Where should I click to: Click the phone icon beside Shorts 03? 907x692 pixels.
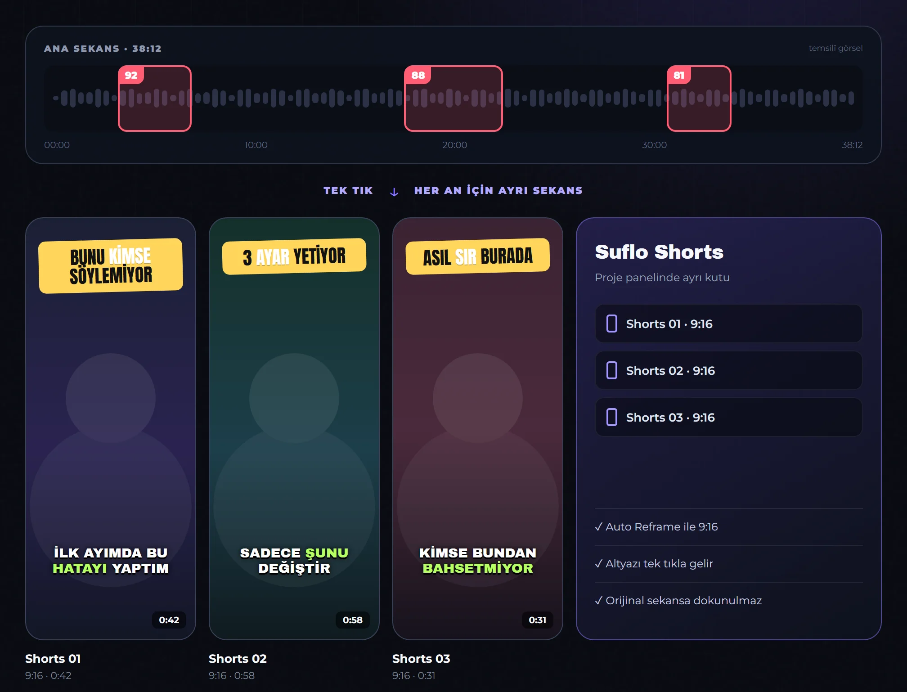click(611, 418)
